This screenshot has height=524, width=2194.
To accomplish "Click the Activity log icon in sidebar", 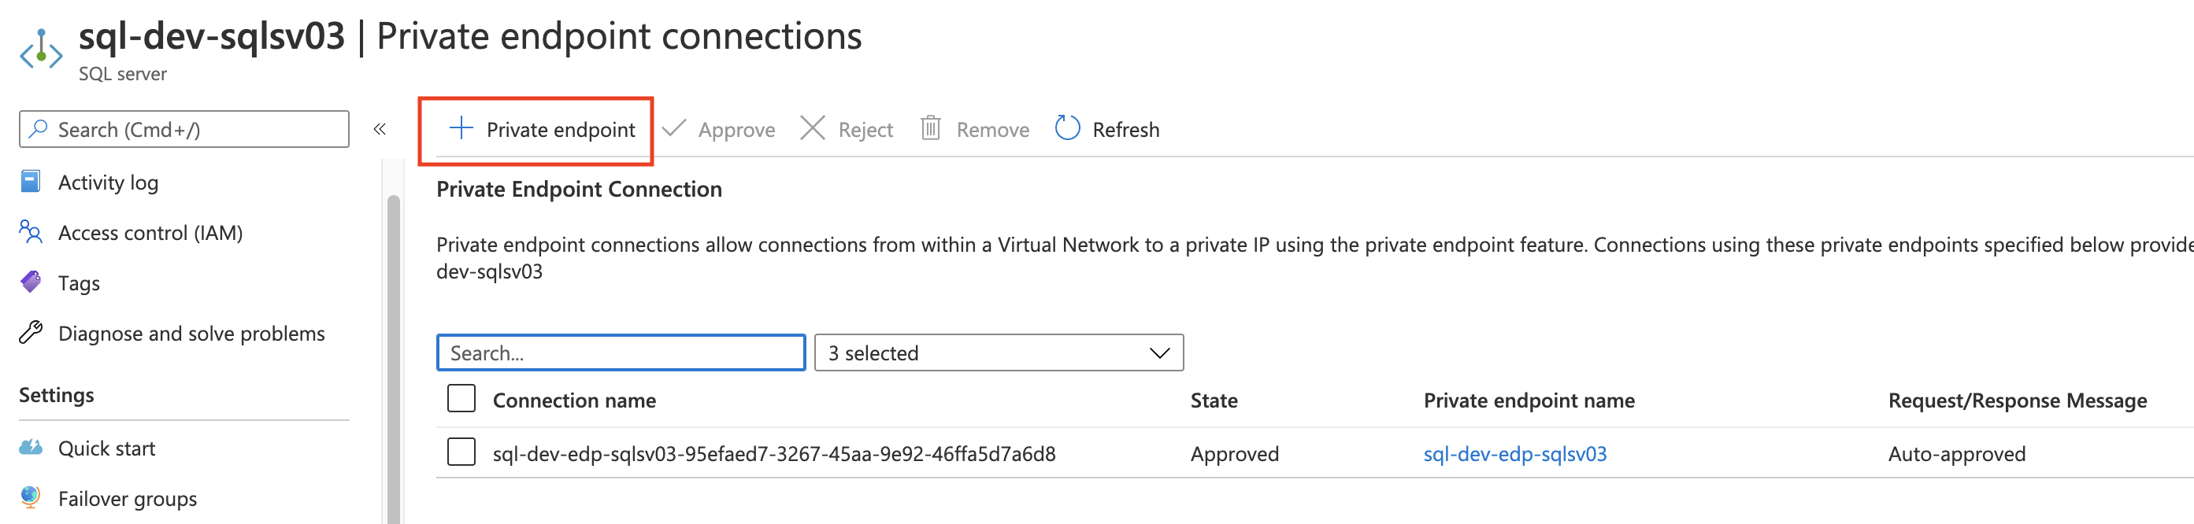I will (31, 182).
